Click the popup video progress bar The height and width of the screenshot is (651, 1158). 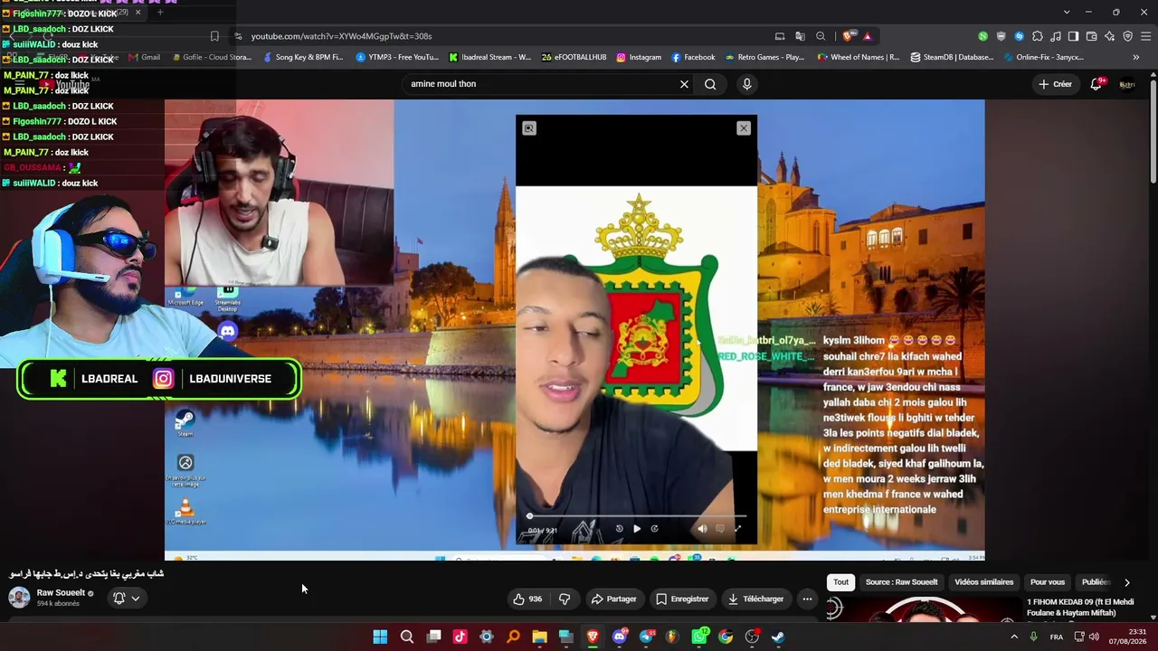[638, 516]
